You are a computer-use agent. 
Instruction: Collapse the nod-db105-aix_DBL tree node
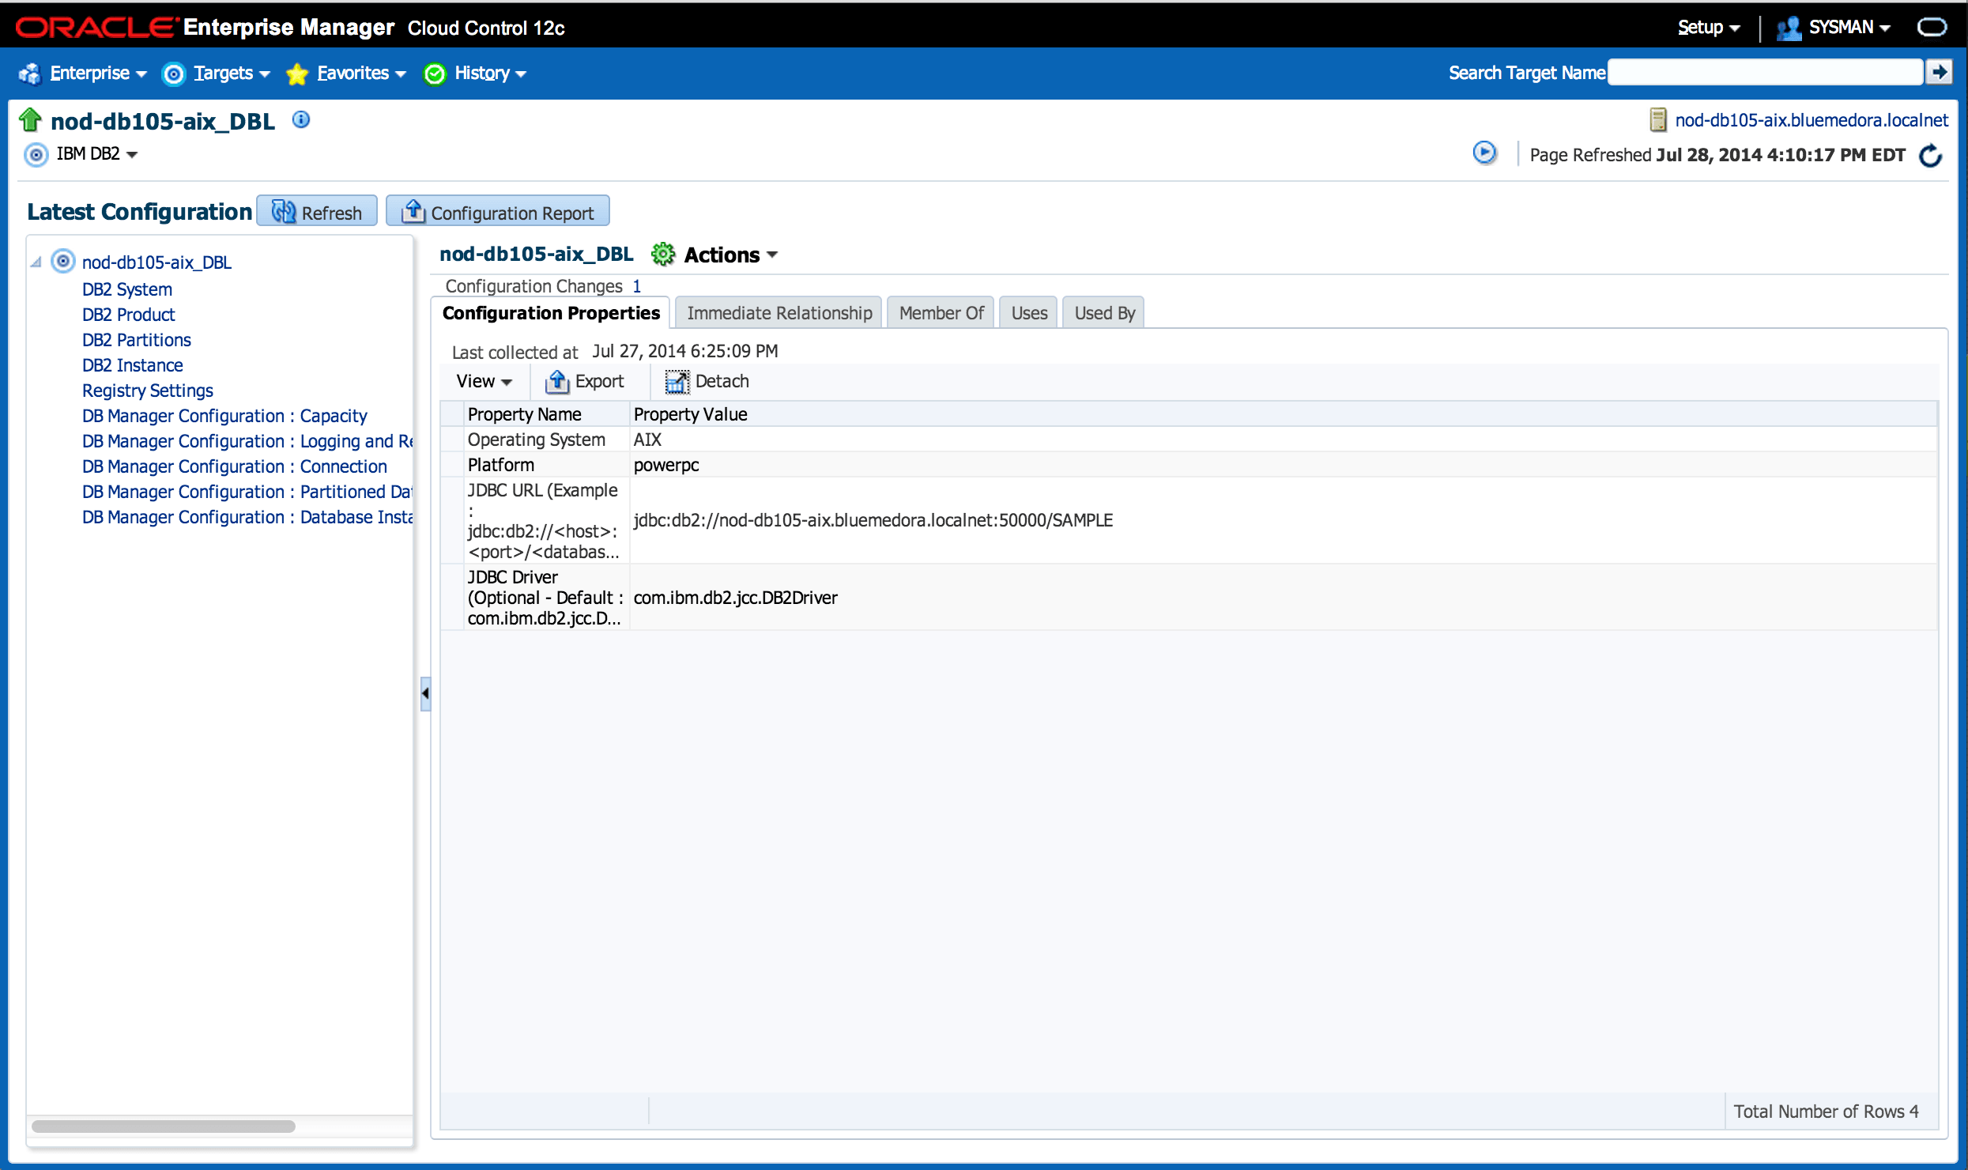(36, 262)
